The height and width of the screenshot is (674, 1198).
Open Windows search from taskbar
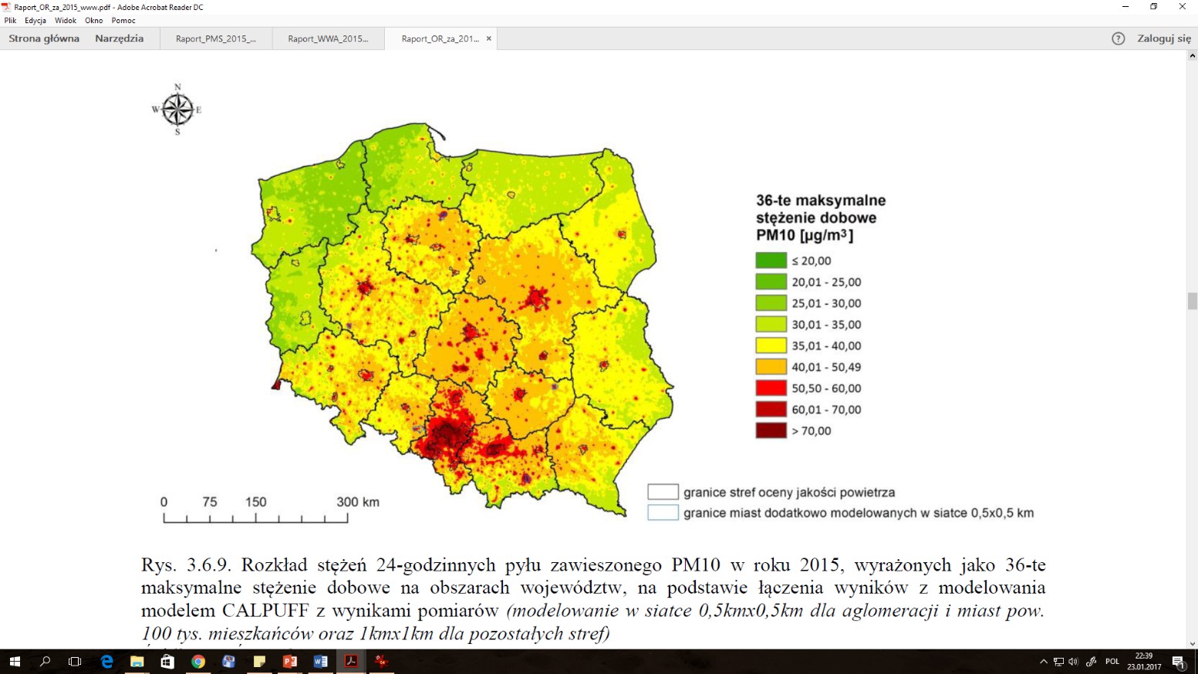tap(45, 662)
